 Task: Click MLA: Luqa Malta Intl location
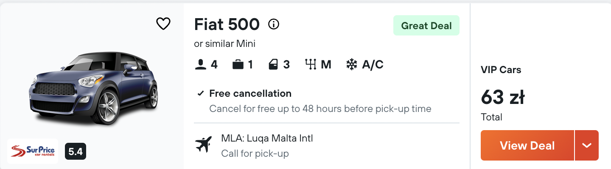267,138
